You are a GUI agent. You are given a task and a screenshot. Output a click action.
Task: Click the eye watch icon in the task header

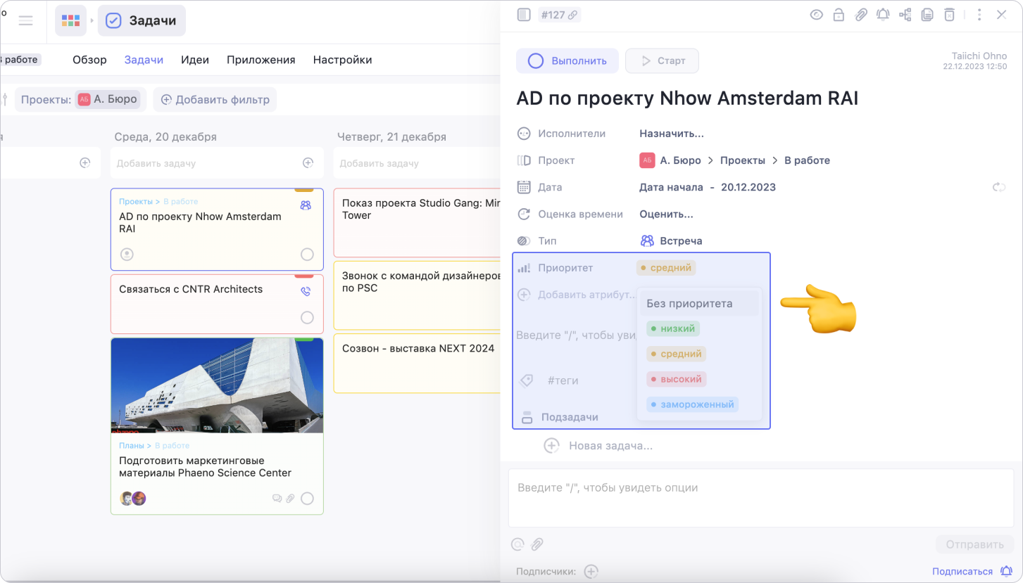coord(817,15)
